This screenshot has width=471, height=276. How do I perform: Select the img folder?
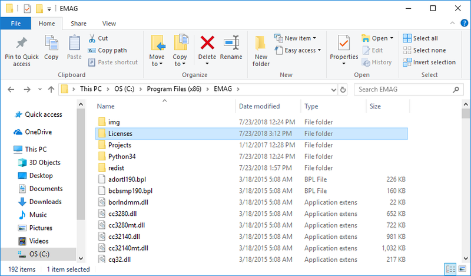[251, 122]
